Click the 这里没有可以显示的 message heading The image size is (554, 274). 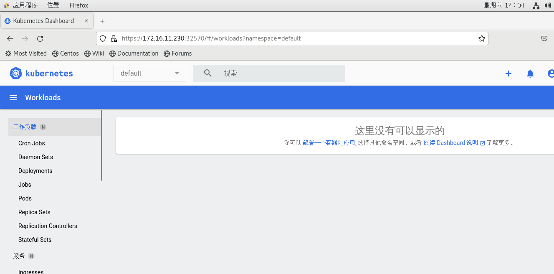point(400,131)
